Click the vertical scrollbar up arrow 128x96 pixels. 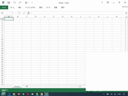pos(126,17)
